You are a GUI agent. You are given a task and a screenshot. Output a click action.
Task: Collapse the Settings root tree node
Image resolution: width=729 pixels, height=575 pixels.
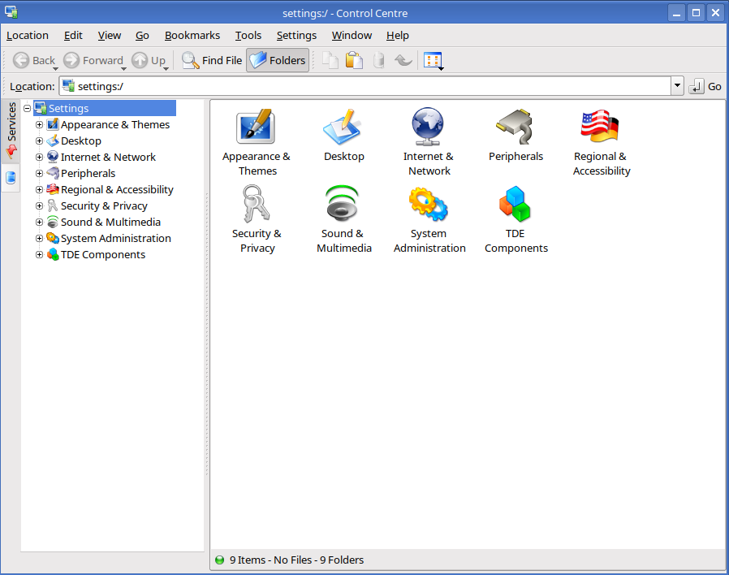(x=27, y=109)
